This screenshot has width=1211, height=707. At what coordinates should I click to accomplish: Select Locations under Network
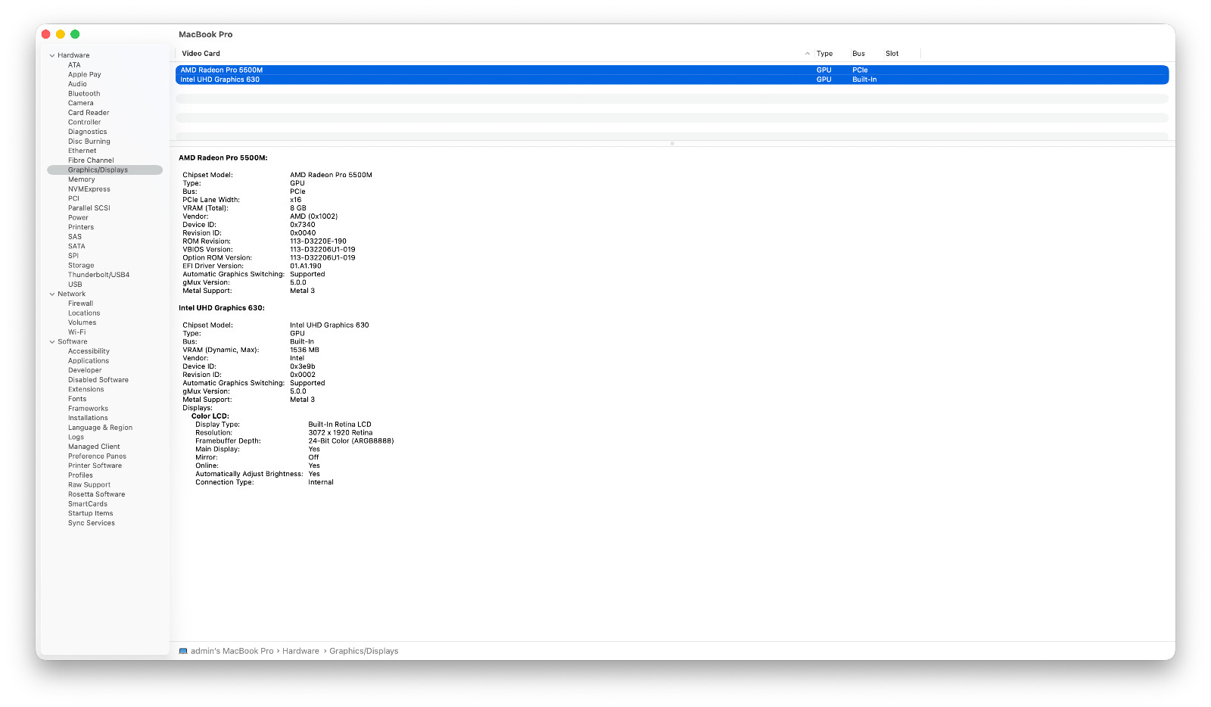coord(84,313)
